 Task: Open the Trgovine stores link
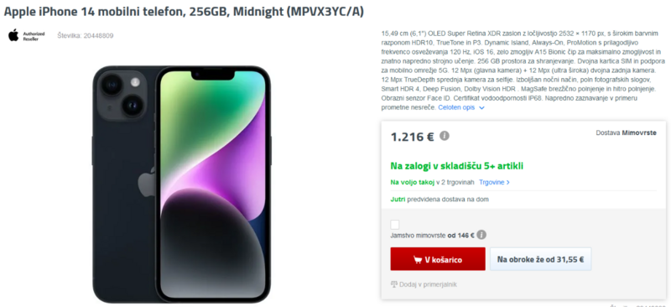[492, 182]
